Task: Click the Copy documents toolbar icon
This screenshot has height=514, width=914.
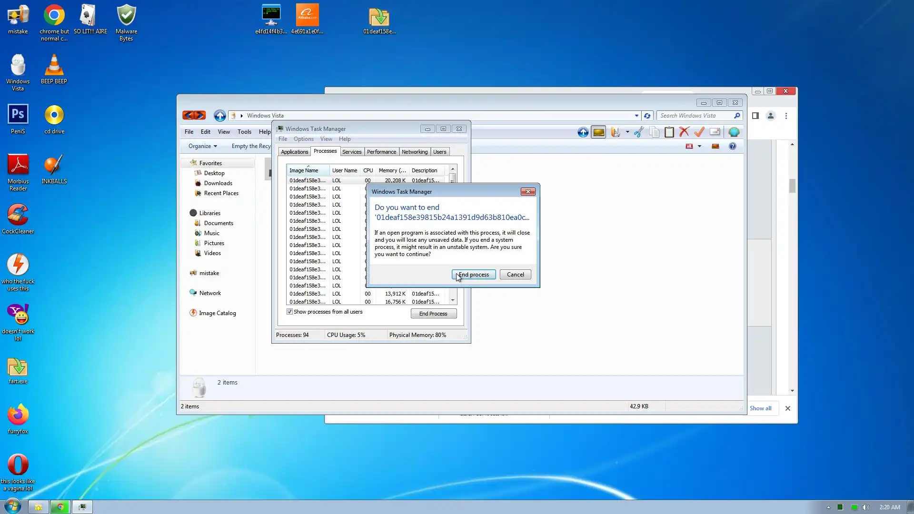Action: (x=654, y=132)
